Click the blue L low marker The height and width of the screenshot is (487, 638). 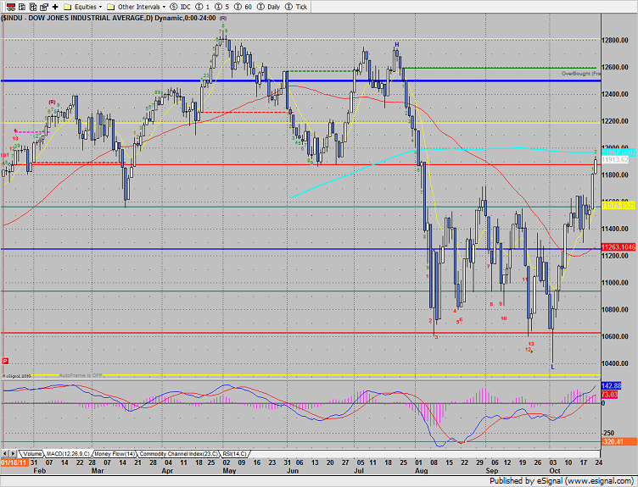(552, 368)
